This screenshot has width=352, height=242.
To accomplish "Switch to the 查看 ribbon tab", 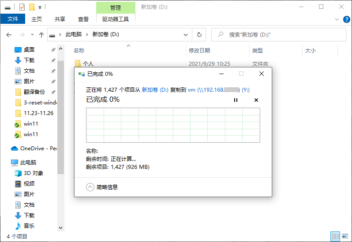I will tap(83, 19).
